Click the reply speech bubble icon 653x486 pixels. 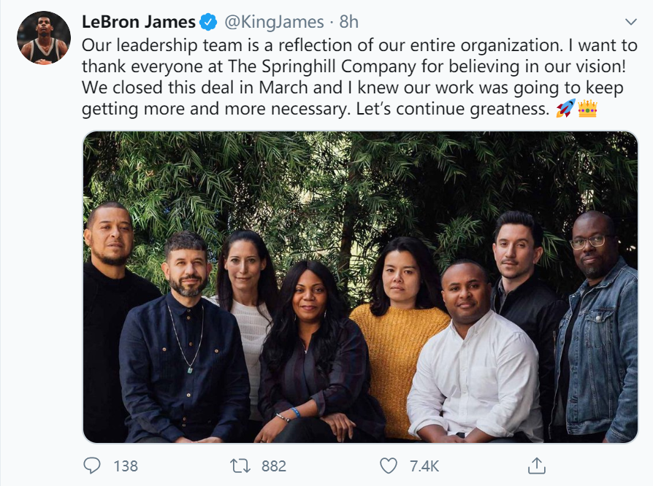pyautogui.click(x=91, y=466)
